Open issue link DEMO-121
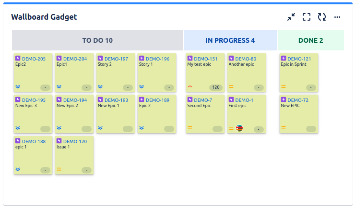Screen dimensions: 355x208 tap(299, 59)
